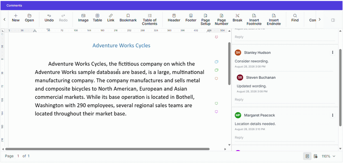Open the options menu for Stanley Hudson's comment

click(x=333, y=52)
